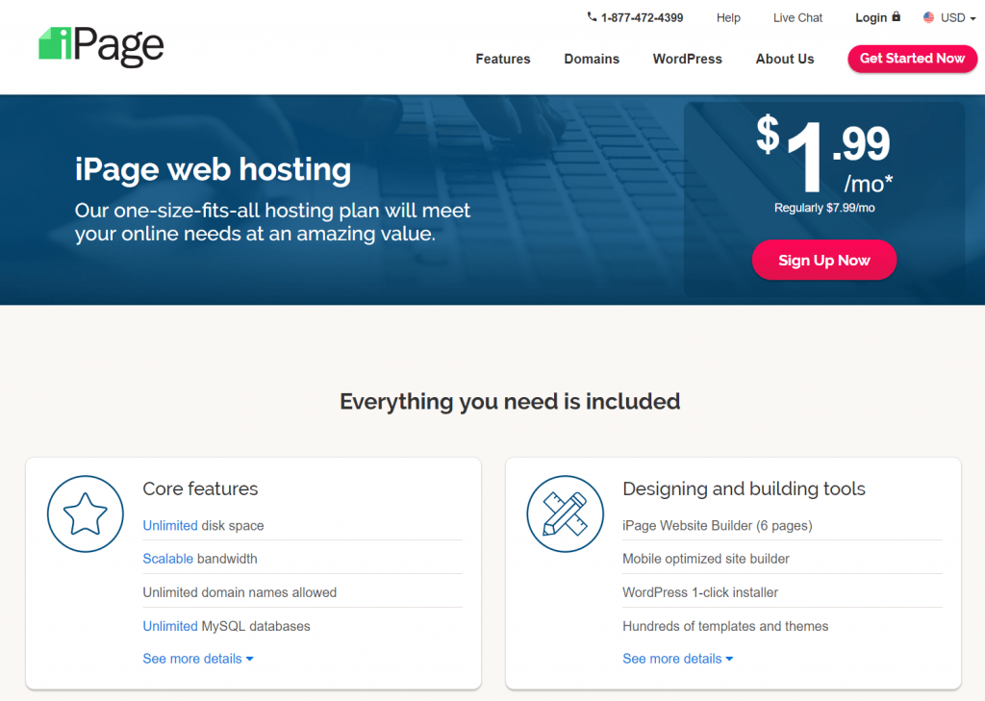Screen dimensions: 985x701
Task: Open the Domains menu
Action: click(x=592, y=59)
